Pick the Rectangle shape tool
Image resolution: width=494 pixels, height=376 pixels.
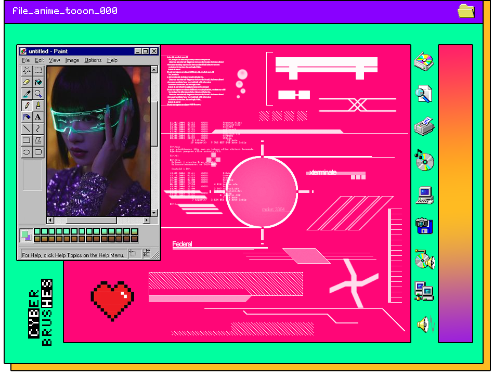pos(27,140)
